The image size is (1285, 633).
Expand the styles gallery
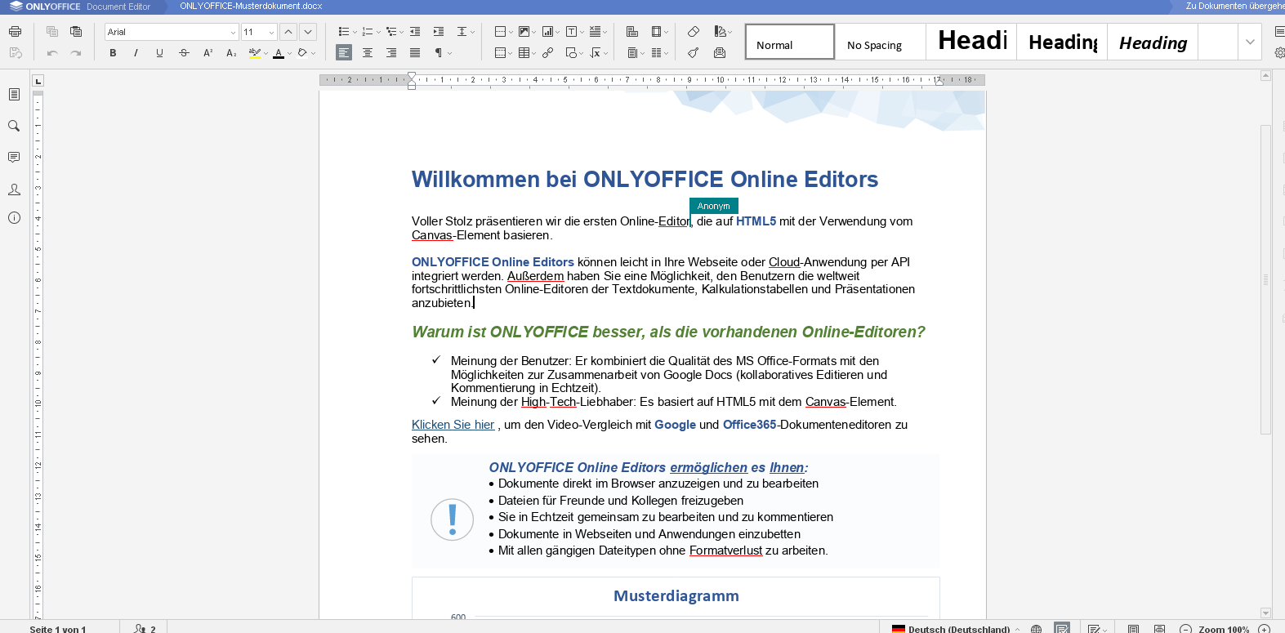(x=1250, y=42)
